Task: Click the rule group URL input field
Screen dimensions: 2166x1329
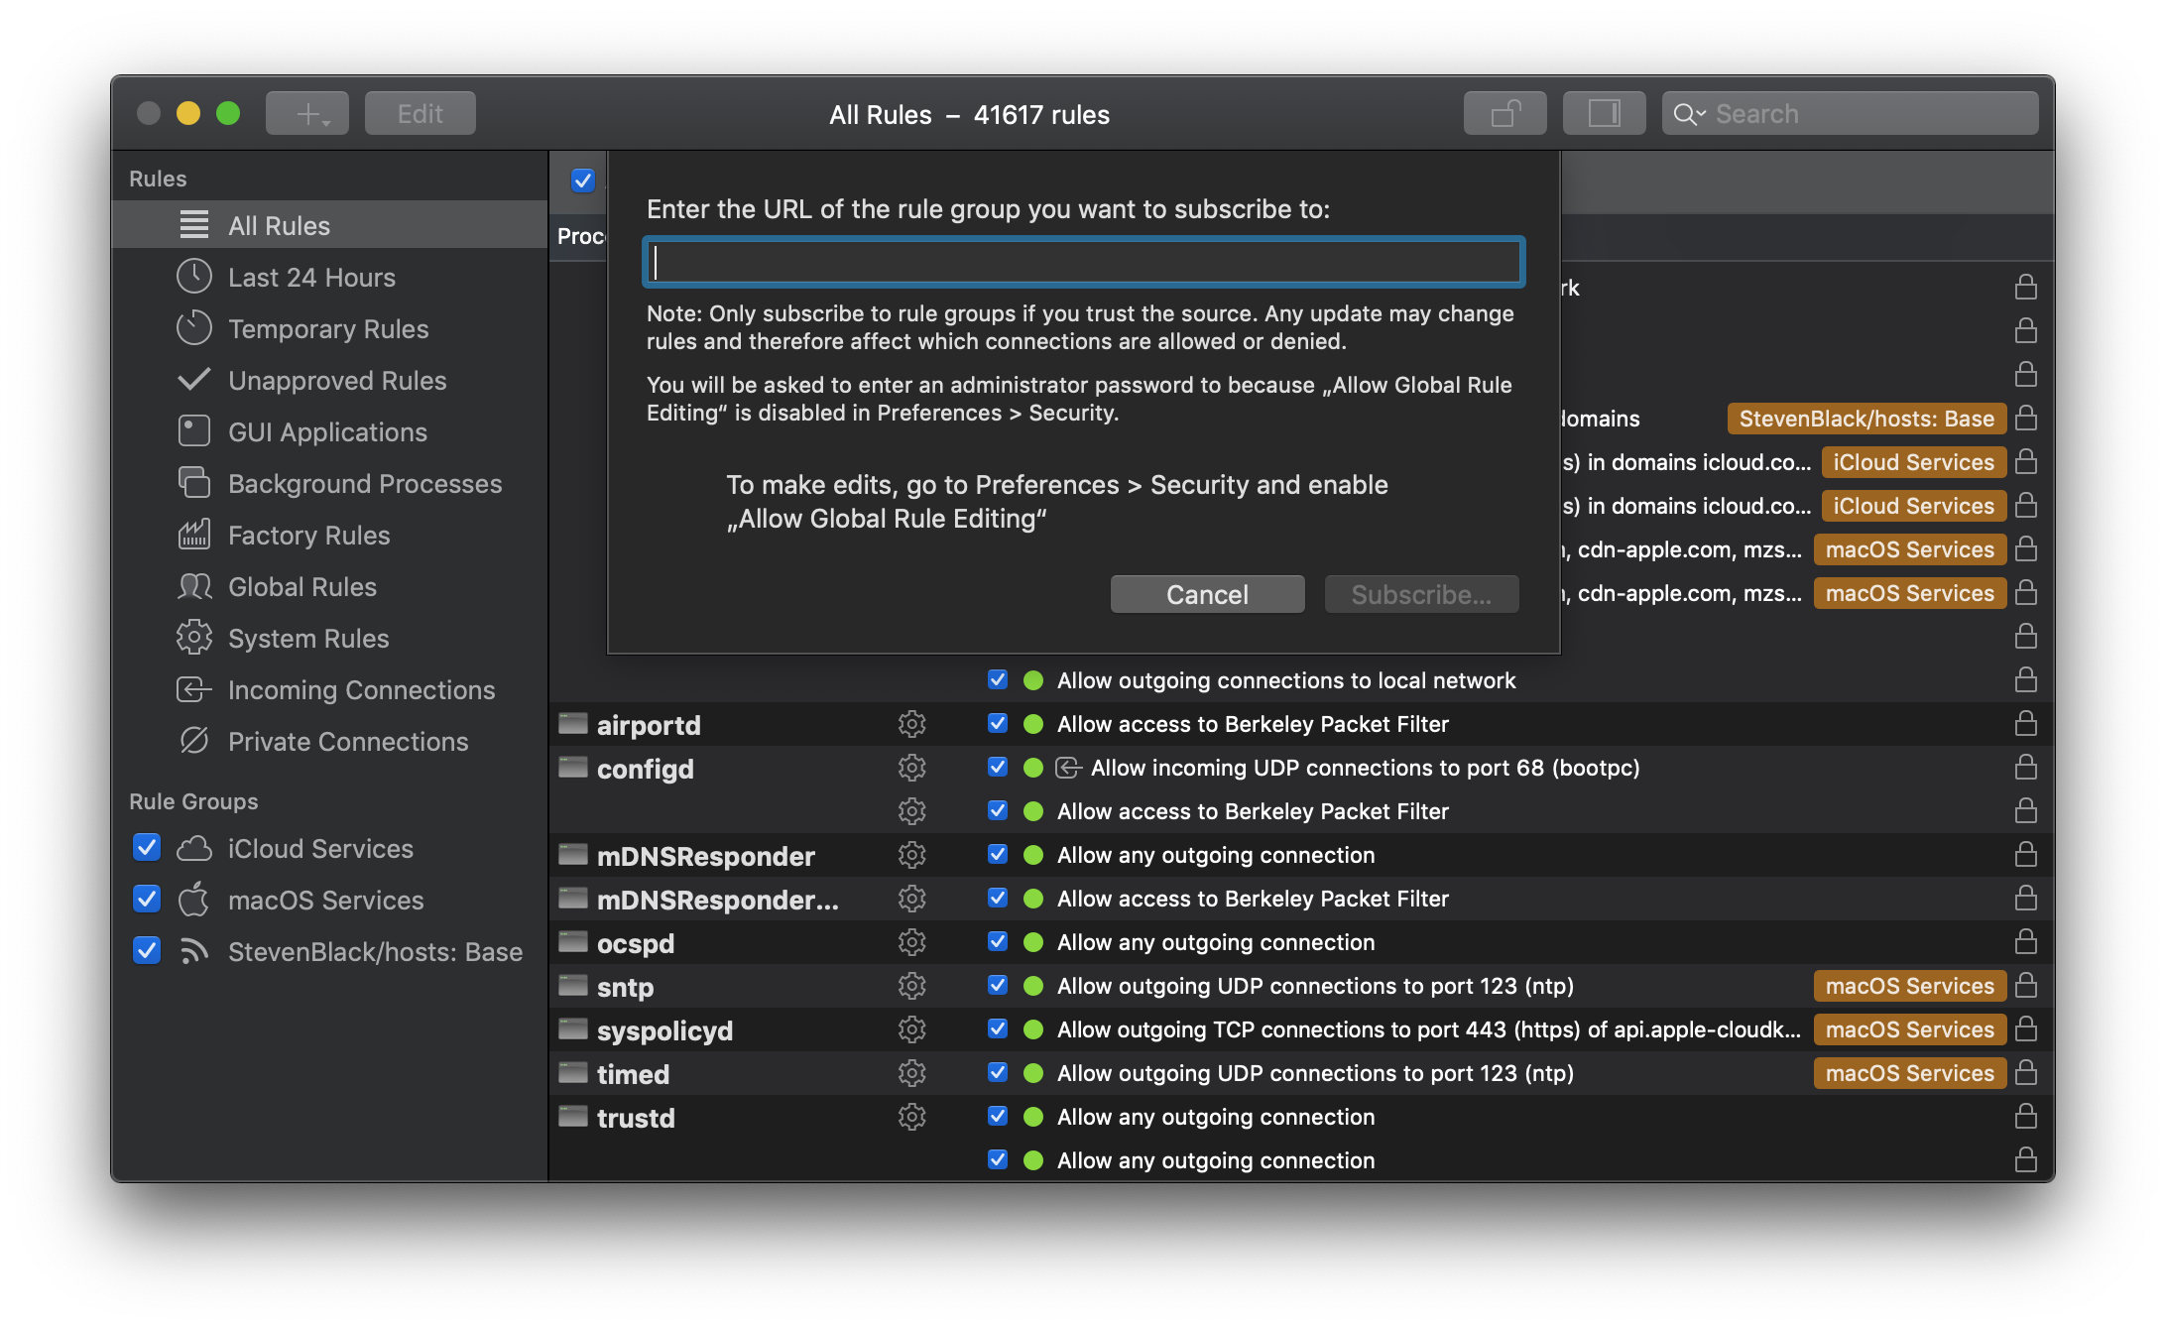Action: coord(1083,262)
